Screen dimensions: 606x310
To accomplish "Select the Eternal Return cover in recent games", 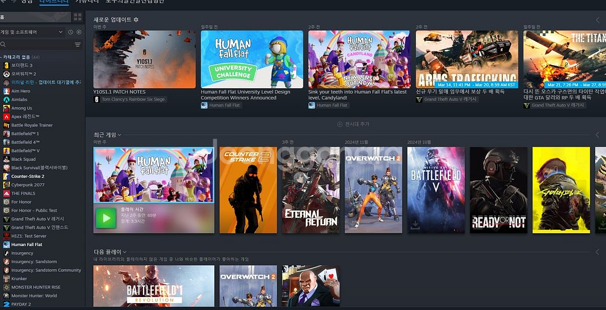I will coord(311,190).
